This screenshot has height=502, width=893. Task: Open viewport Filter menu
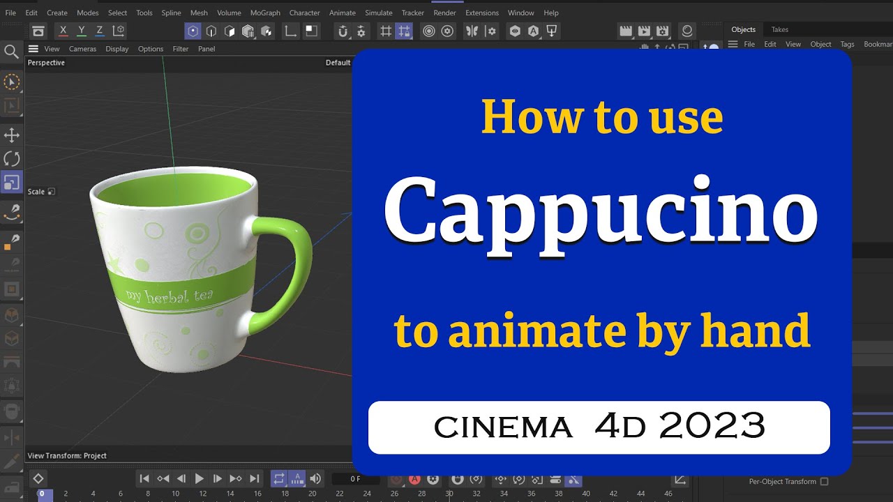click(181, 49)
